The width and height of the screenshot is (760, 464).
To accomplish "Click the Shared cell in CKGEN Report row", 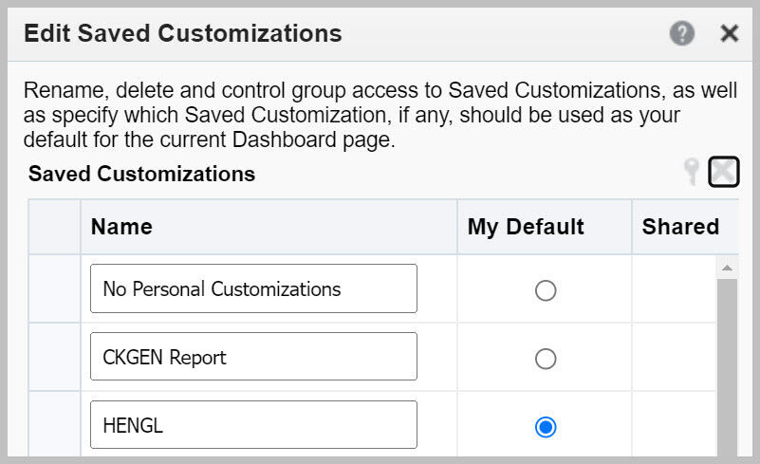I will click(675, 357).
